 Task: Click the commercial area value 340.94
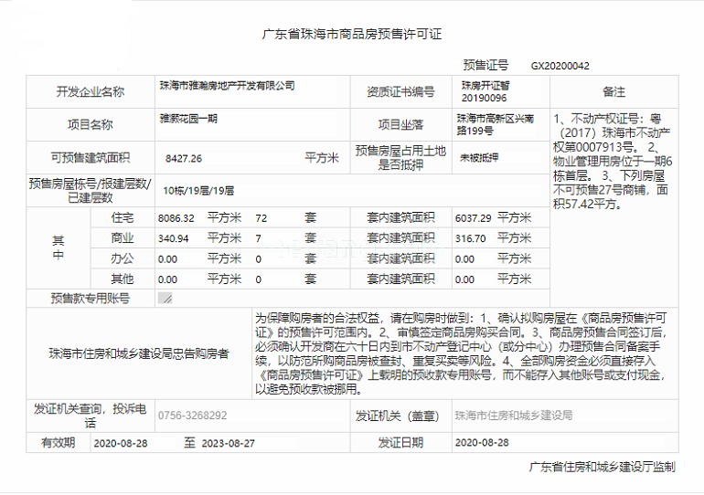[x=174, y=238]
